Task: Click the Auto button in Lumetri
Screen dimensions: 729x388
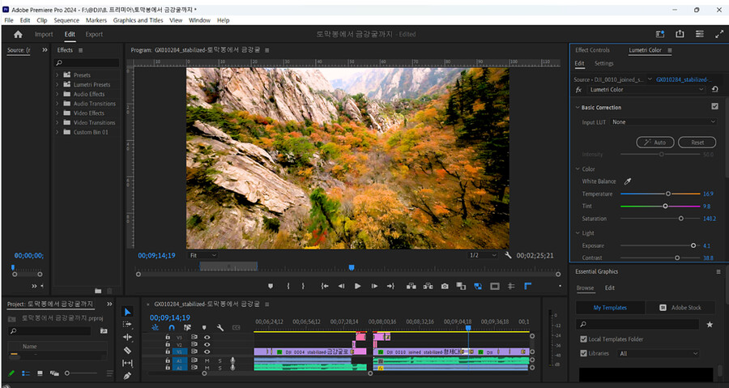Action: coord(655,142)
